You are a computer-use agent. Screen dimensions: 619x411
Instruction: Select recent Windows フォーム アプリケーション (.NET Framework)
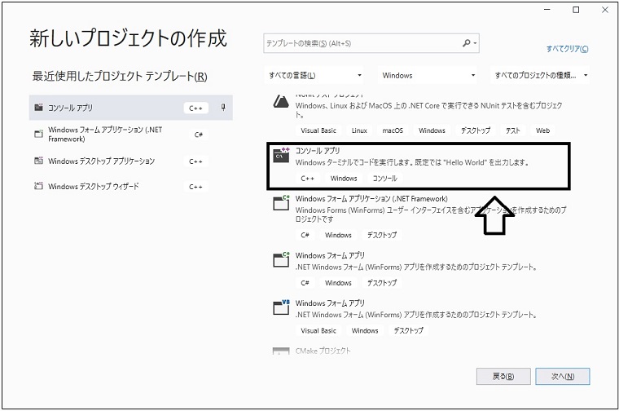click(108, 134)
